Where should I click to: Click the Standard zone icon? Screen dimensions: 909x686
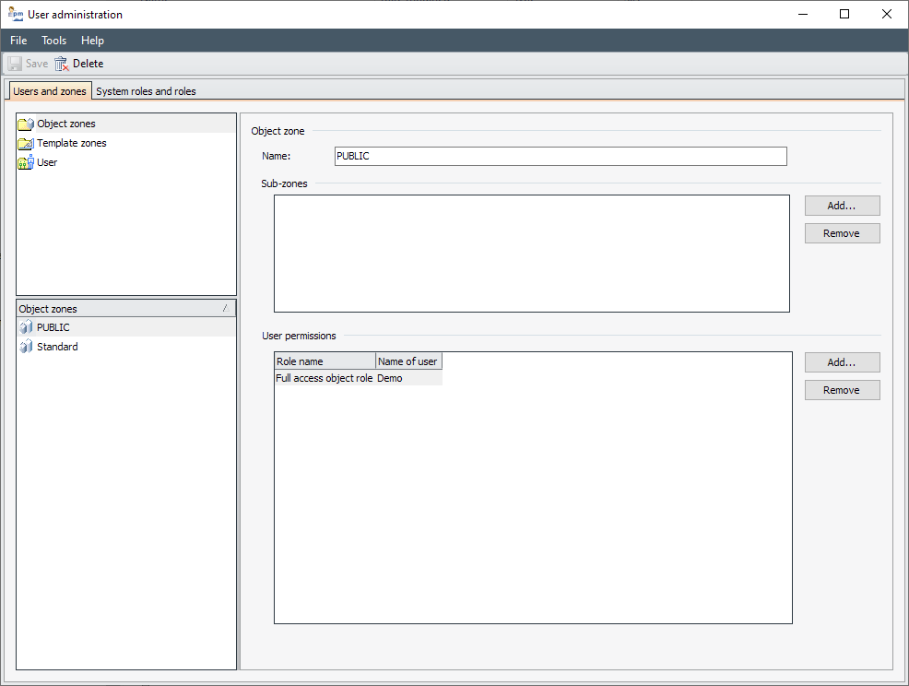click(x=26, y=347)
